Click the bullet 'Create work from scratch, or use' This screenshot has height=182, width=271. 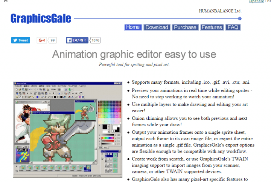coord(190,165)
